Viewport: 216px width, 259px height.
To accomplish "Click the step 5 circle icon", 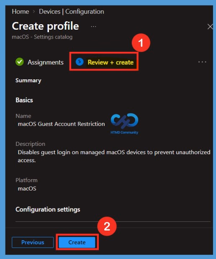I will 80,62.
